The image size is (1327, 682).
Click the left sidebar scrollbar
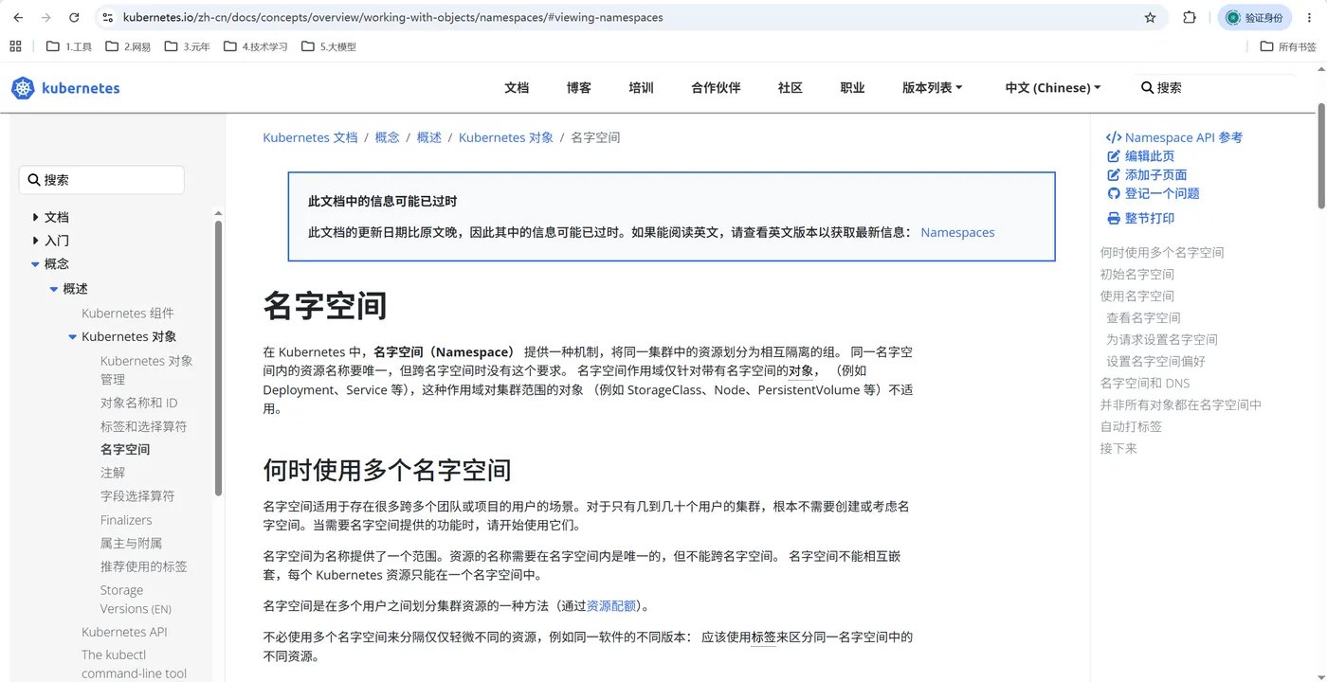[218, 358]
